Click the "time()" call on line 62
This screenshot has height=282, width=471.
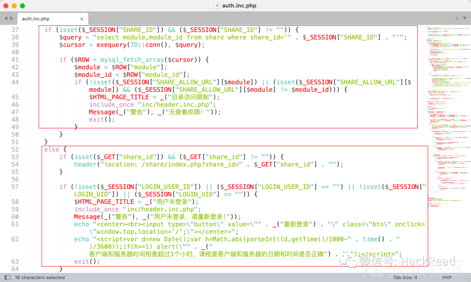[373, 239]
